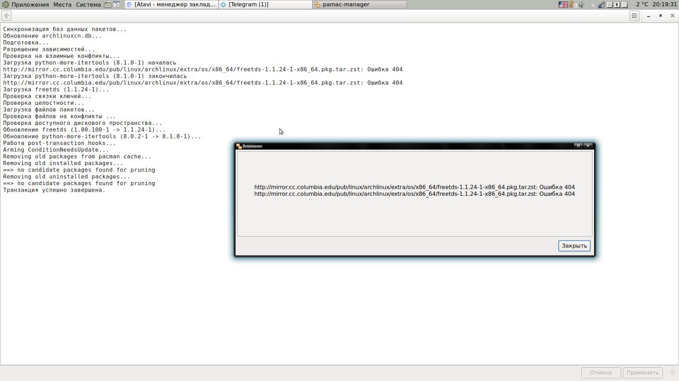679x381 pixels.
Task: Open the Система menu
Action: coord(88,4)
